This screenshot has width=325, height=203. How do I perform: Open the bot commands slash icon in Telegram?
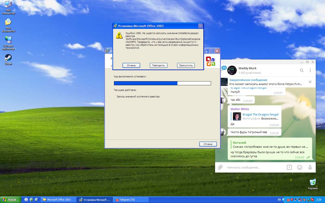(289, 167)
